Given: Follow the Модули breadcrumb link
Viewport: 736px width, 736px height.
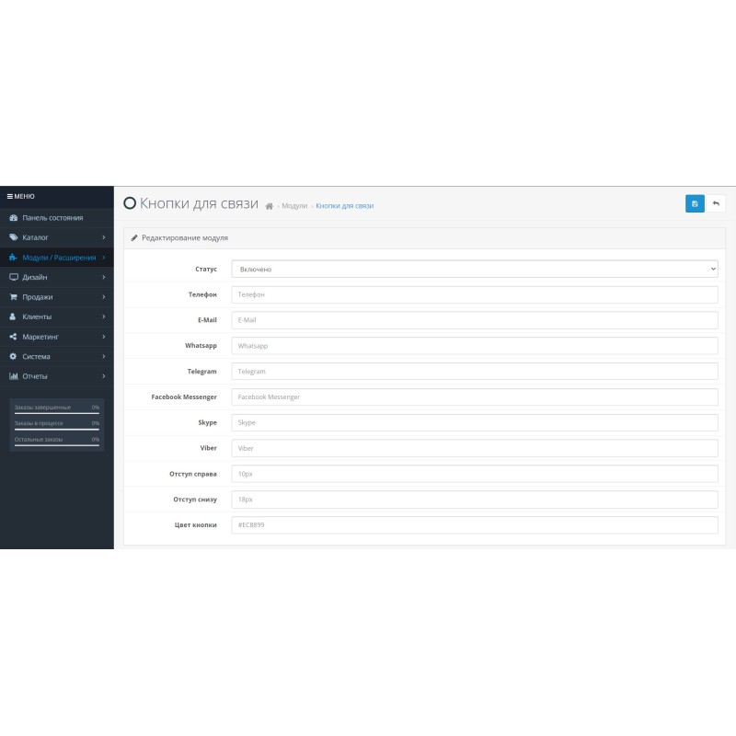Looking at the screenshot, I should (294, 206).
